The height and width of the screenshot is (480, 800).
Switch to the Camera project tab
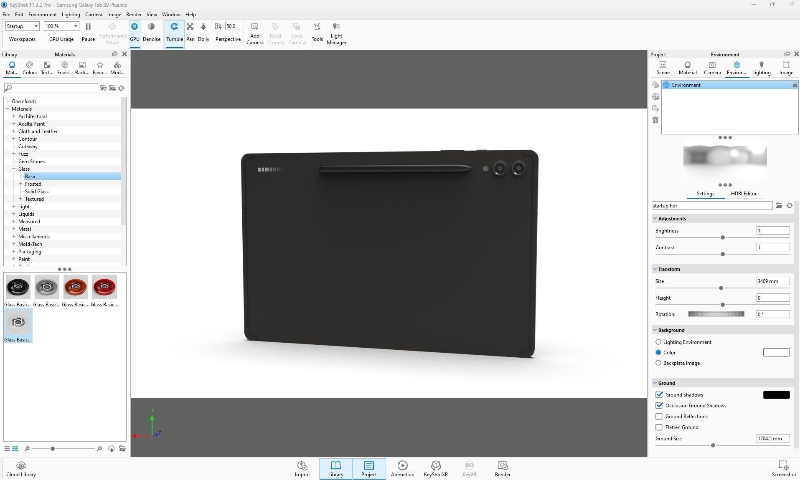click(712, 68)
